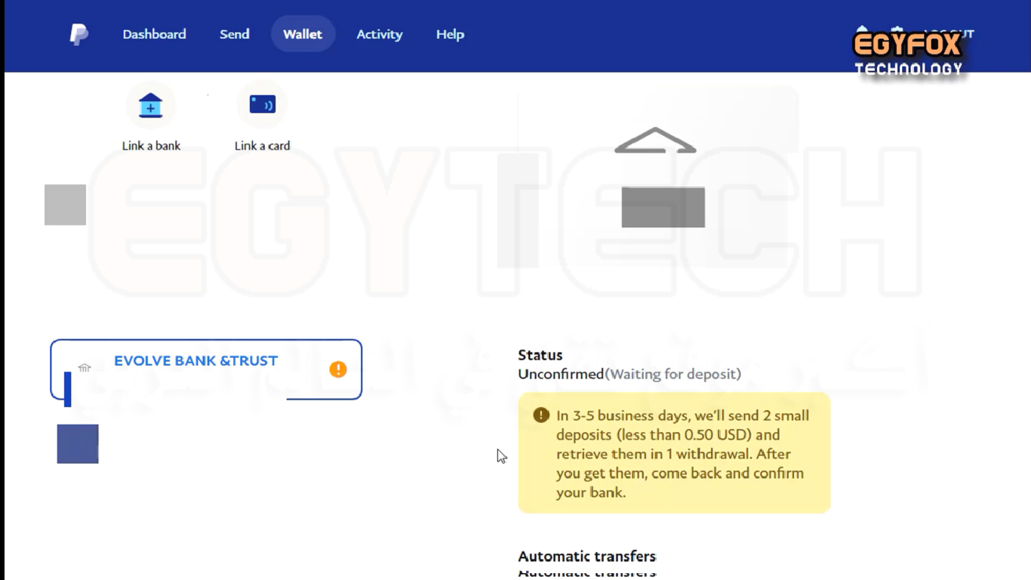
Task: Open the Help menu
Action: 450,34
